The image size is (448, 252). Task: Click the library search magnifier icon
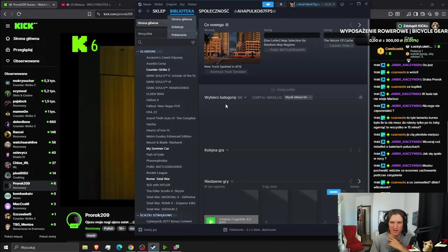pyautogui.click(x=140, y=42)
